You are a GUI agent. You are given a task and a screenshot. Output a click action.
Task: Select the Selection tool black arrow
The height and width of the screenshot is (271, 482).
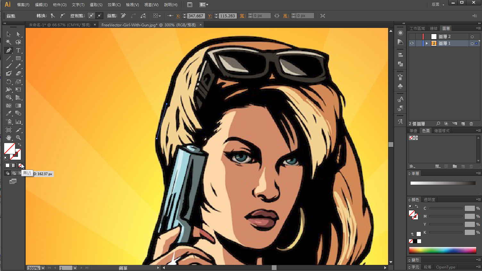pos(9,34)
